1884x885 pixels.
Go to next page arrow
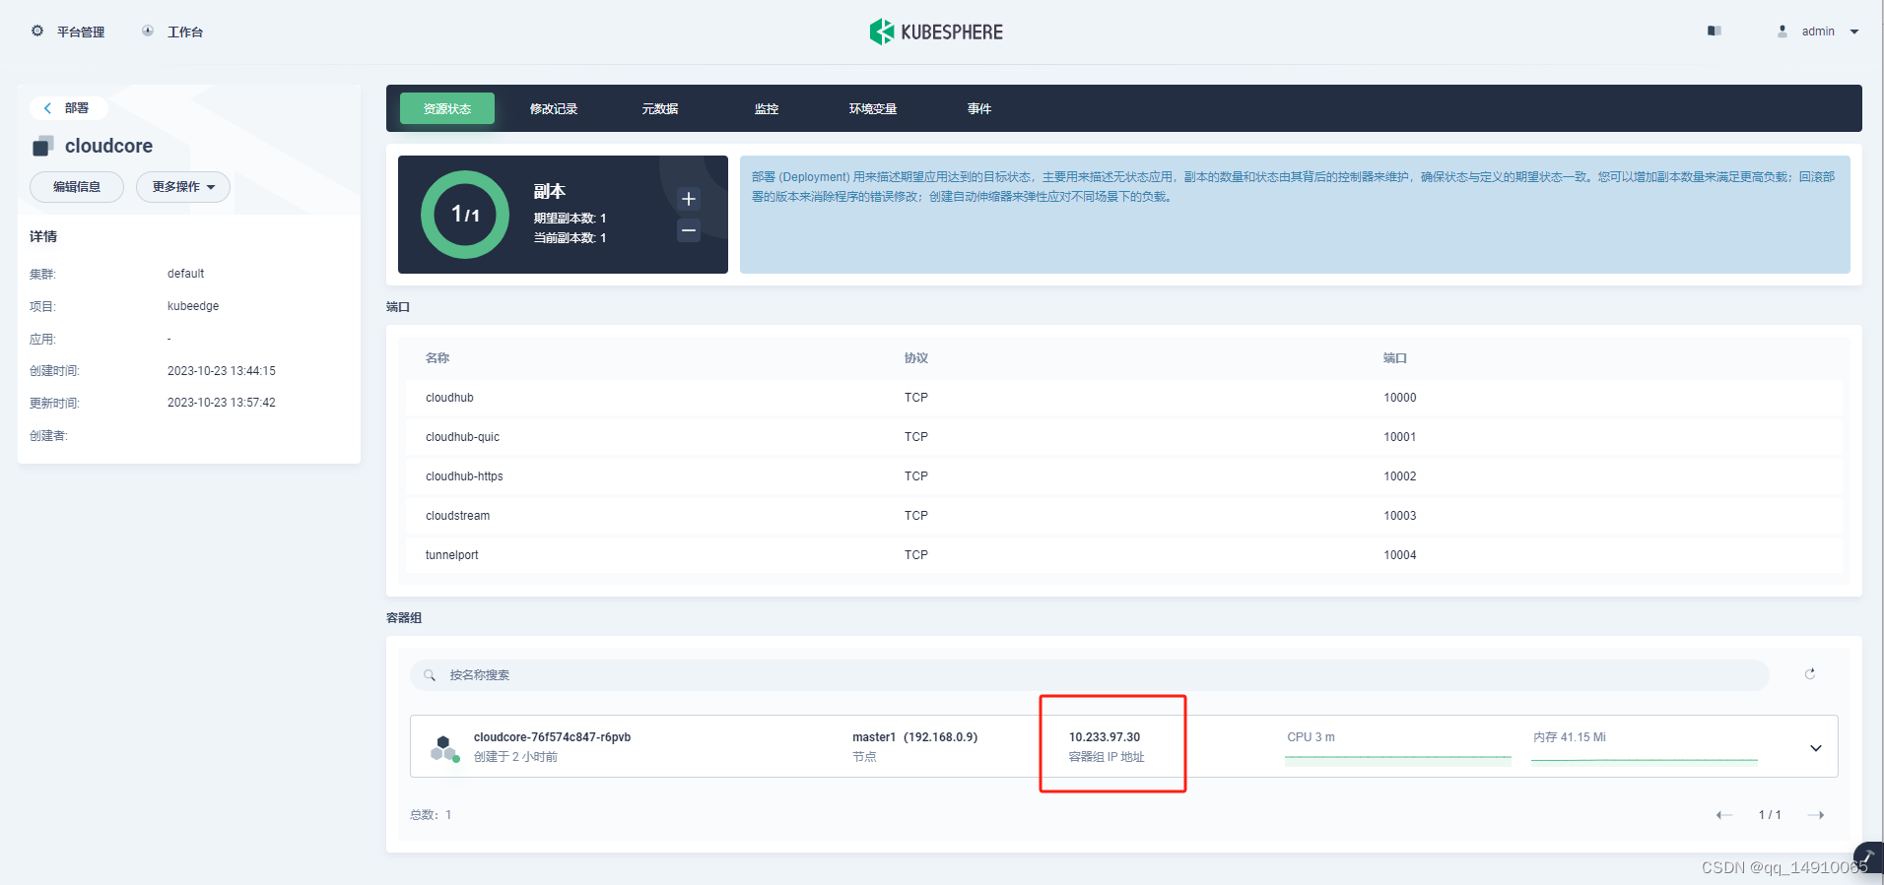(1816, 815)
